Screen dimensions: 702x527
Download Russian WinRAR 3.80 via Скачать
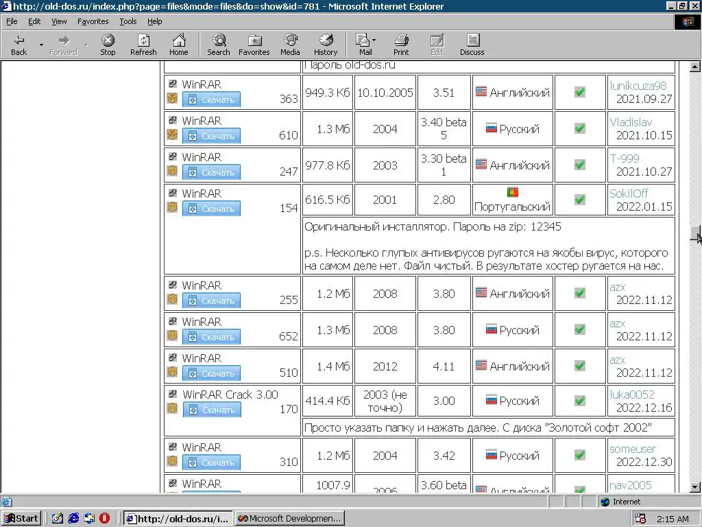(x=211, y=337)
